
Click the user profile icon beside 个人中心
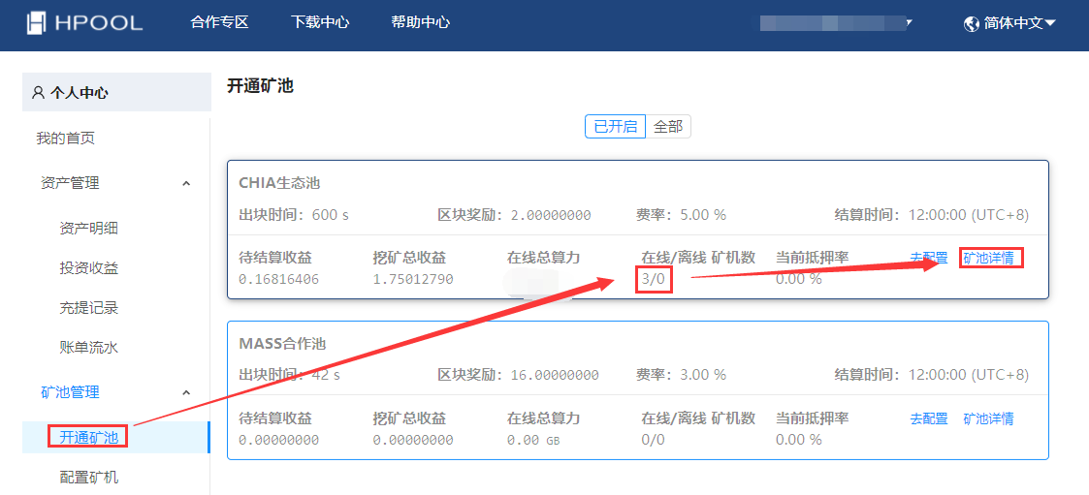(38, 93)
